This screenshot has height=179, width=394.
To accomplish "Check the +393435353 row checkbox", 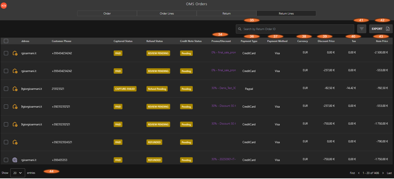I will coord(6,160).
